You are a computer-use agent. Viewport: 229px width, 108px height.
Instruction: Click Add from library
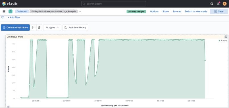(75, 27)
